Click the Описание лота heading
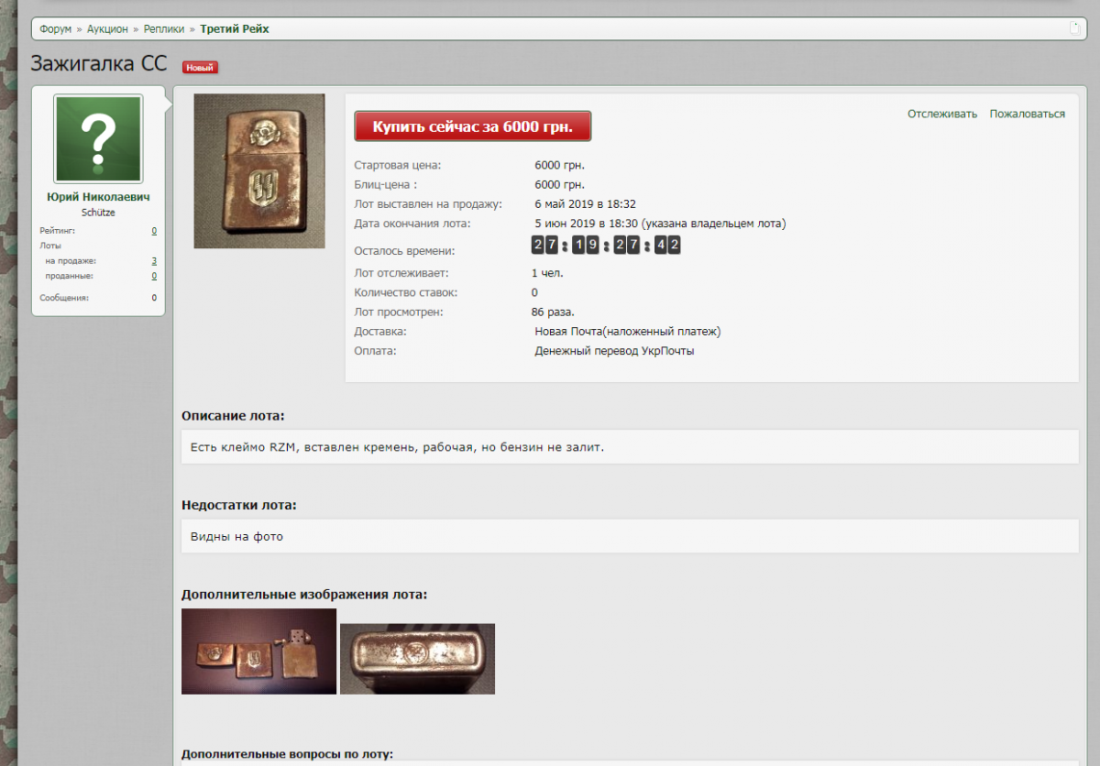This screenshot has height=766, width=1100. tap(233, 416)
